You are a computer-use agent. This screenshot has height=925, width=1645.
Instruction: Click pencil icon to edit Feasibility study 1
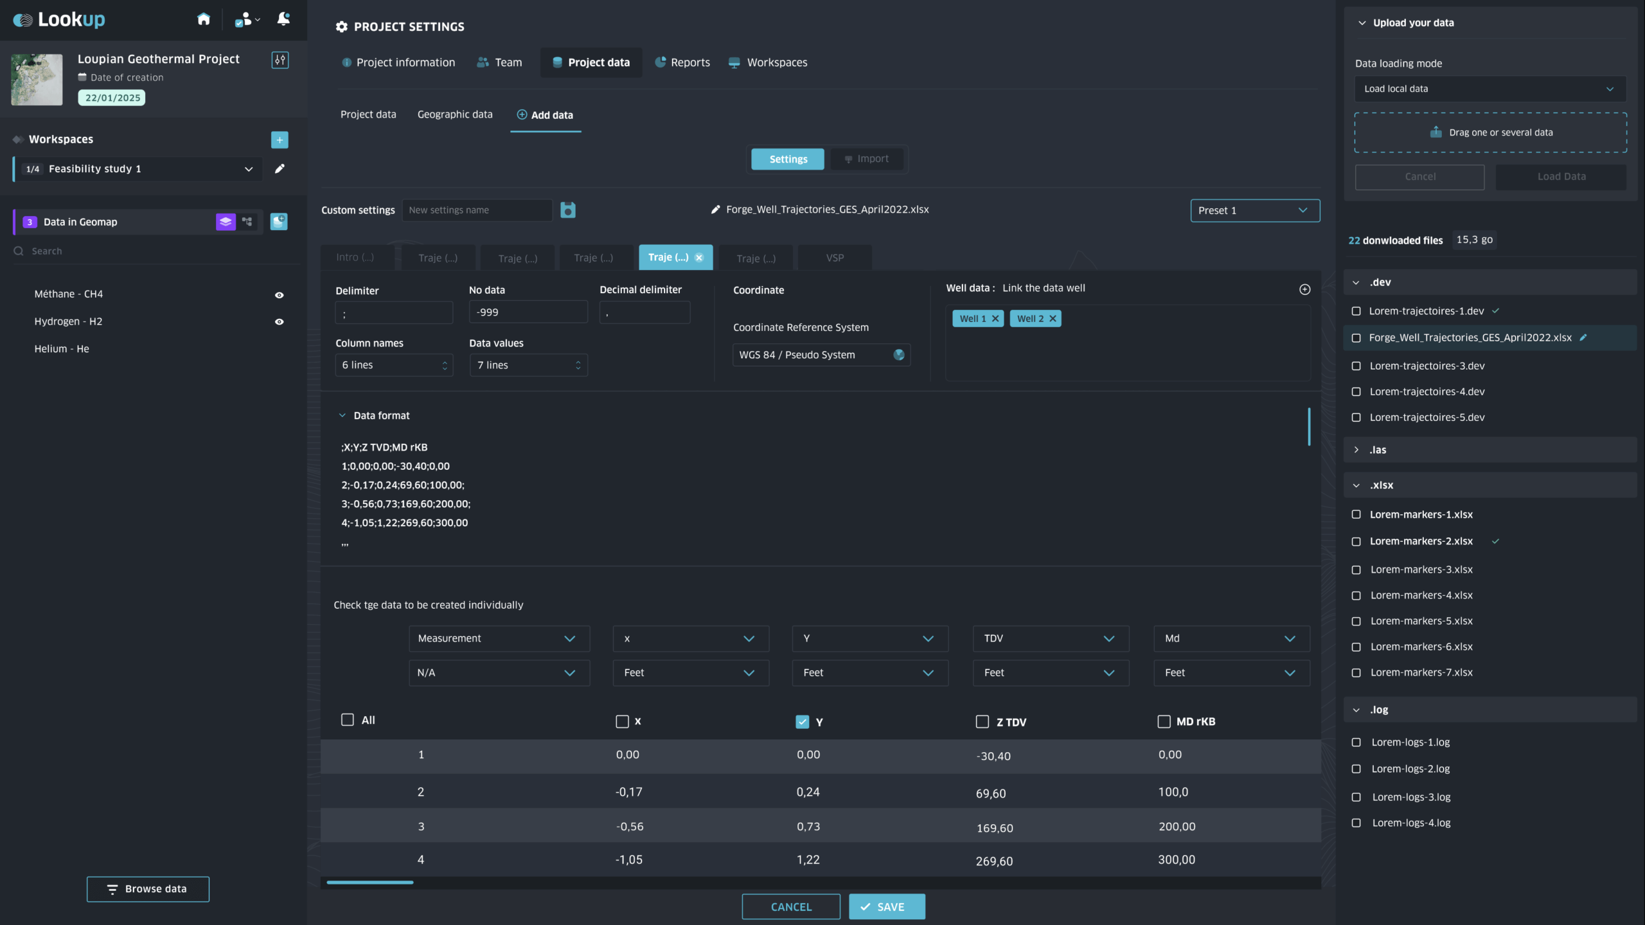click(280, 168)
